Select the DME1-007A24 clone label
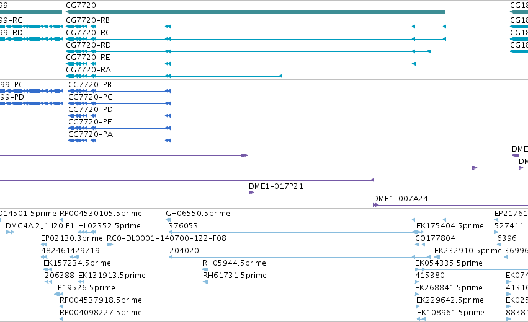 click(400, 199)
